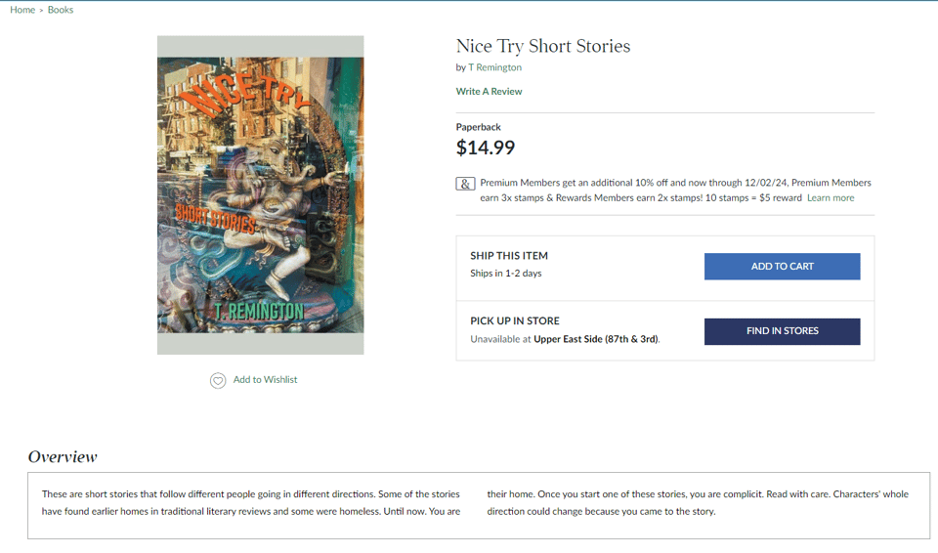The height and width of the screenshot is (553, 938).
Task: Click the Add to Wishlist text
Action: (265, 380)
